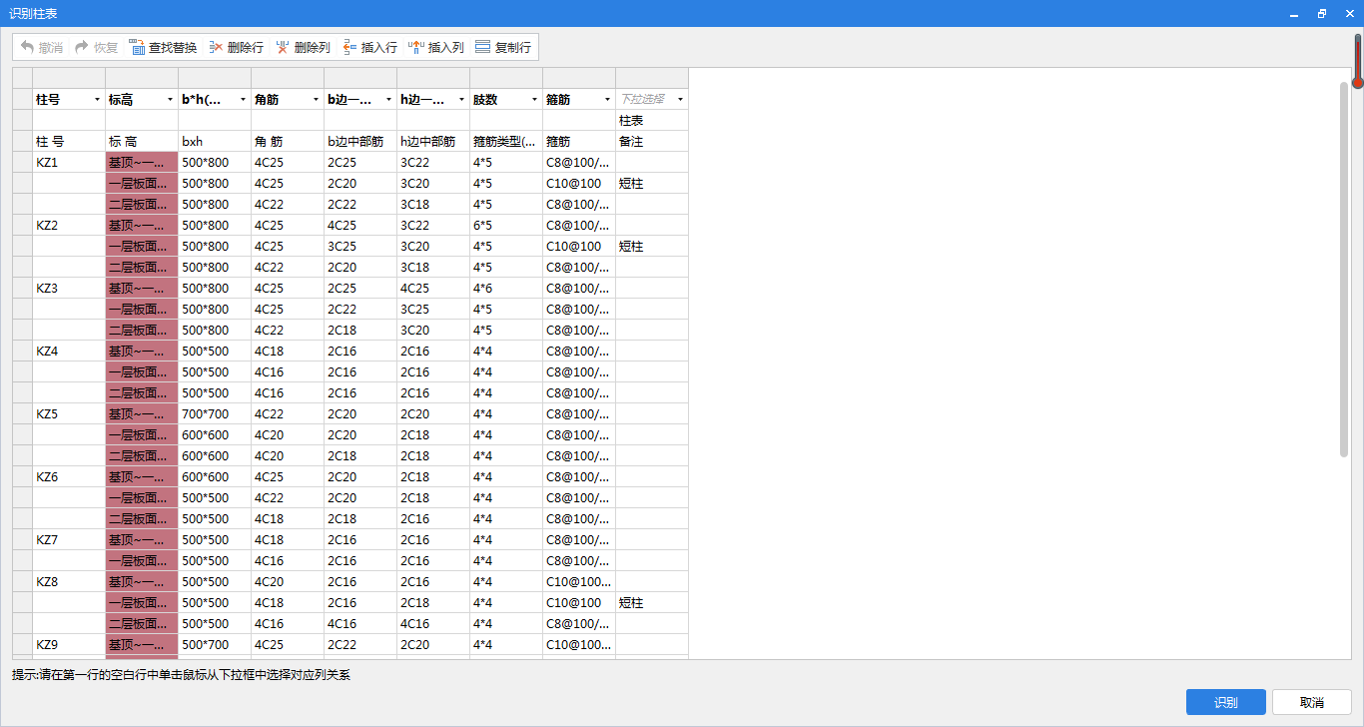The width and height of the screenshot is (1364, 727).
Task: Click the 短柱 remark in KZ1 section
Action: coord(652,183)
